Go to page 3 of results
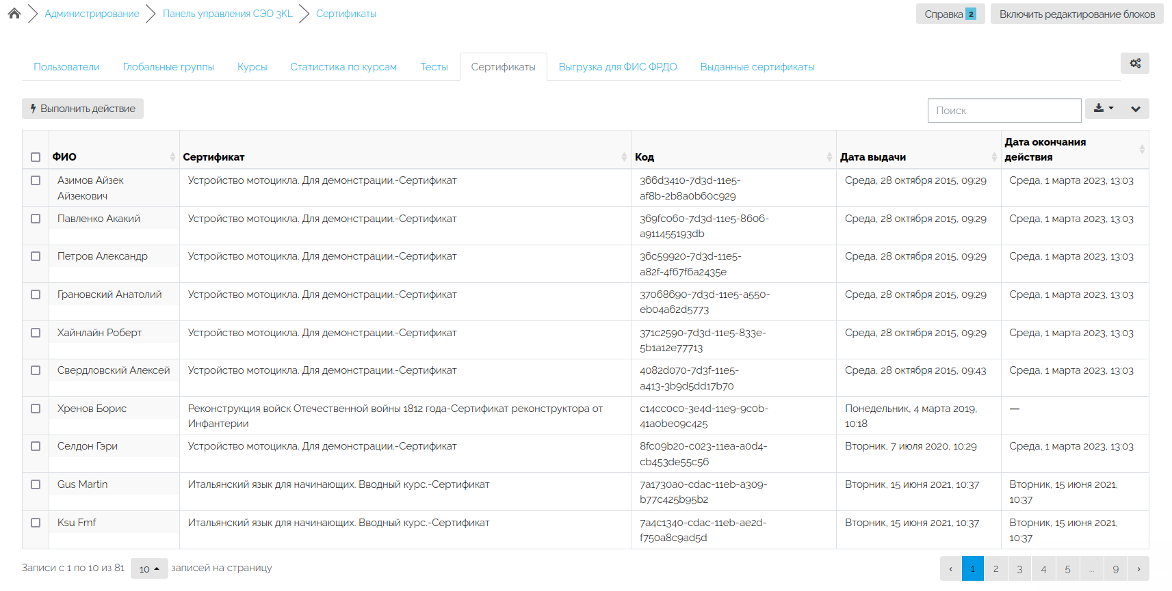This screenshot has width=1172, height=591. coord(1019,569)
